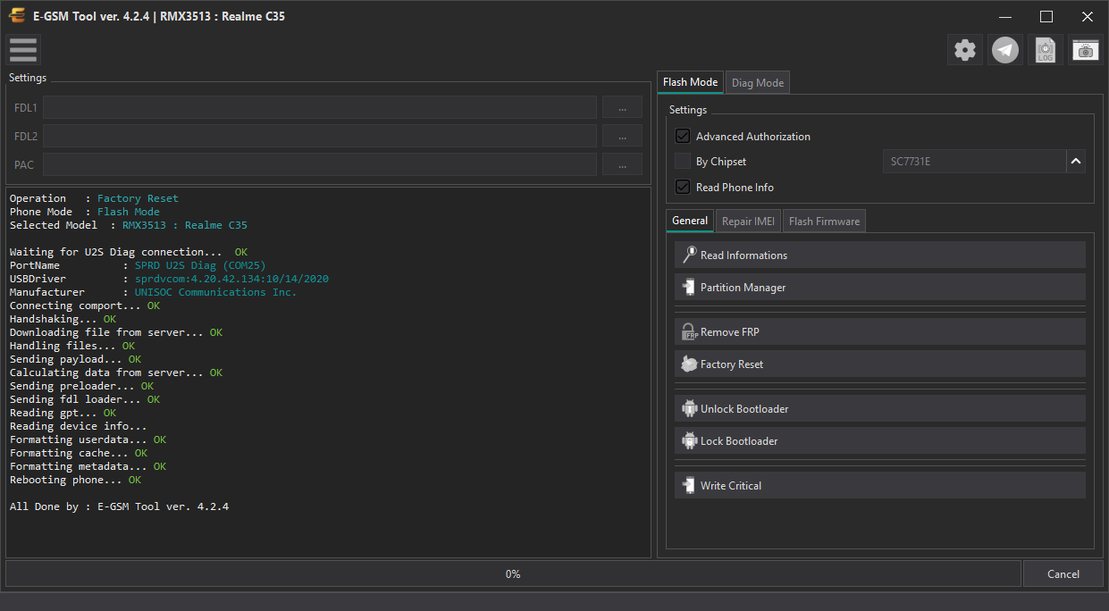Click the PAC path input field
Viewport: 1109px width, 611px height.
click(x=320, y=164)
